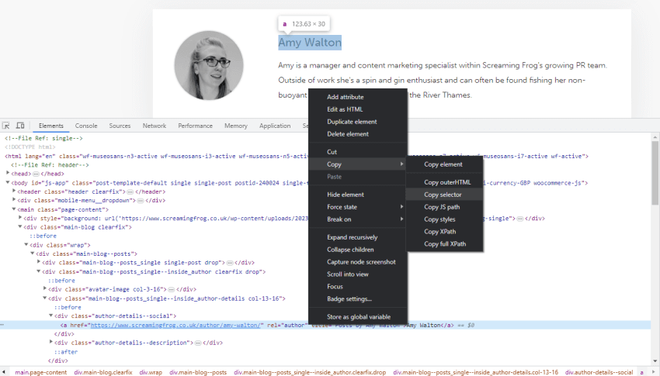
Task: Select Scroll into view
Action: 358,274
